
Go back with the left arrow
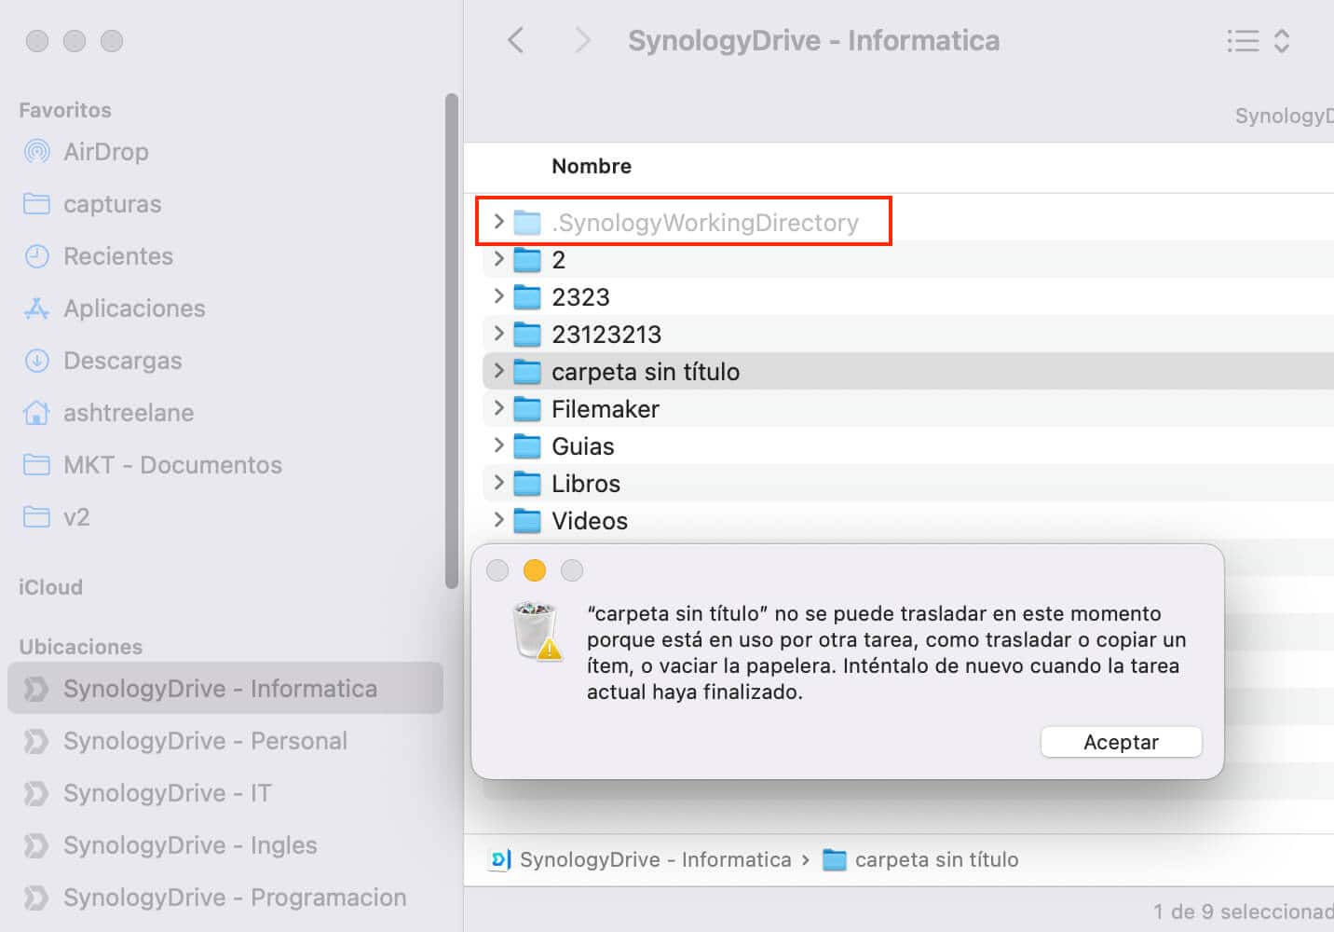pos(516,41)
